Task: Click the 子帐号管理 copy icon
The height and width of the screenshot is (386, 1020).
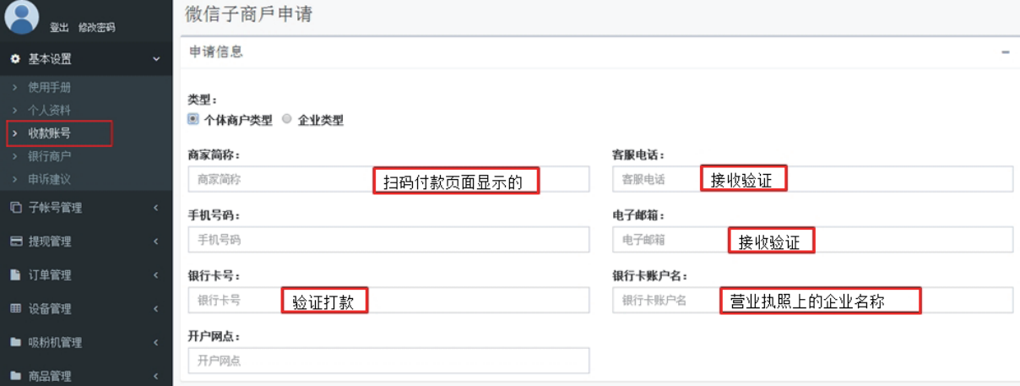Action: tap(15, 208)
